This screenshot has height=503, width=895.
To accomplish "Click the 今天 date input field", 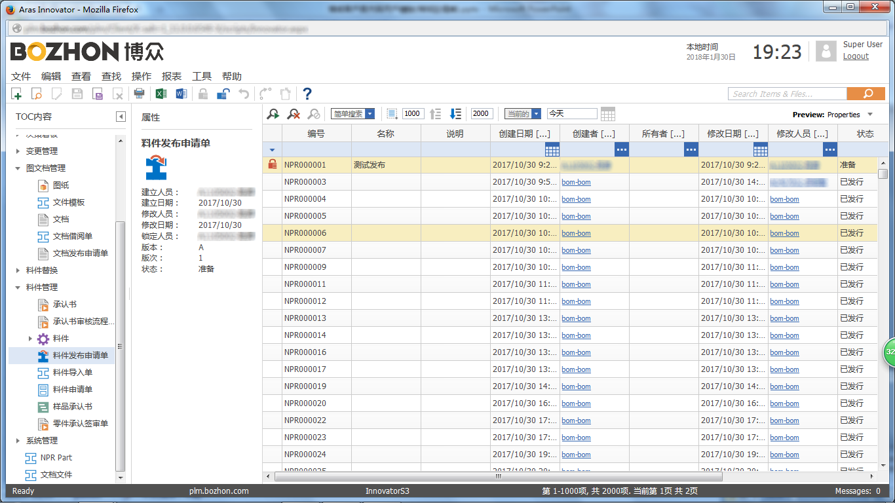I will 572,114.
